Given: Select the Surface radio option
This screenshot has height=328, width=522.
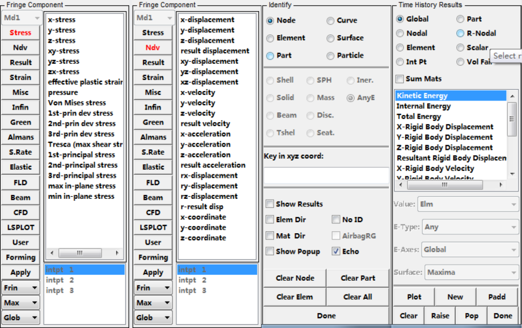Looking at the screenshot, I should pyautogui.click(x=330, y=38).
